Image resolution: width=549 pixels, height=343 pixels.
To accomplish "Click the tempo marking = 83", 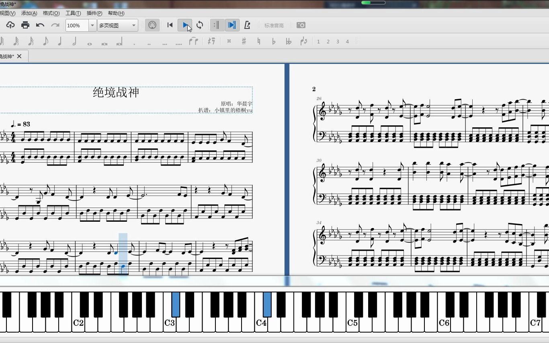I will coord(21,124).
